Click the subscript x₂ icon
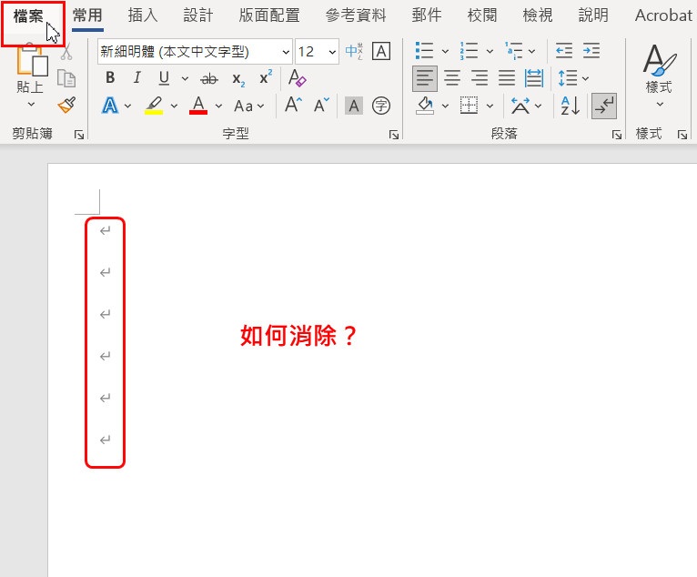697x577 pixels. [x=237, y=78]
